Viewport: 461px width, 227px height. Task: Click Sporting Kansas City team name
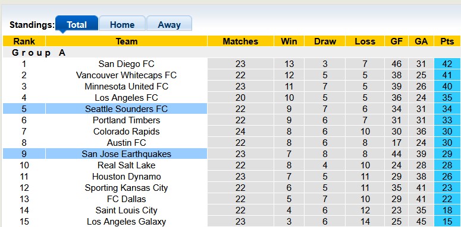(x=126, y=187)
